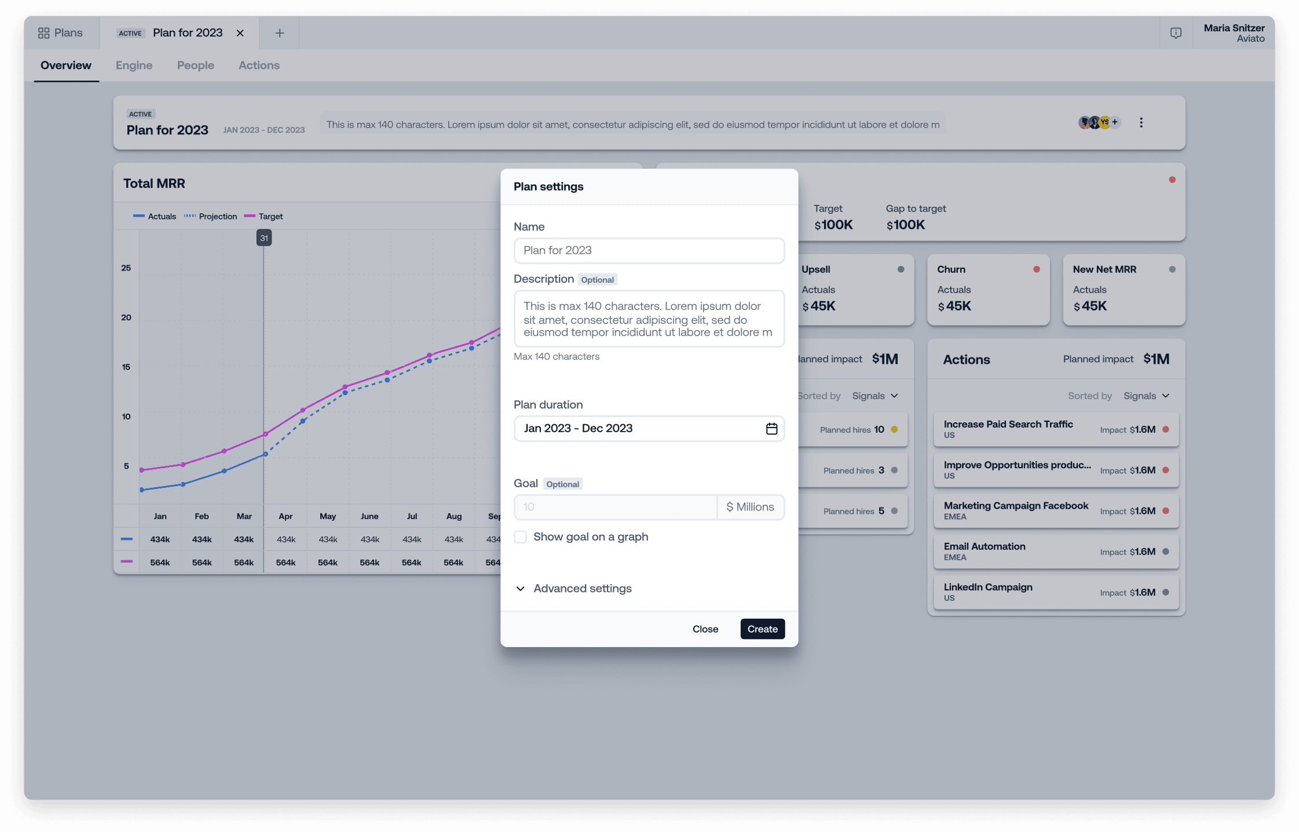Switch to the People tab
The image size is (1299, 832).
coord(196,65)
